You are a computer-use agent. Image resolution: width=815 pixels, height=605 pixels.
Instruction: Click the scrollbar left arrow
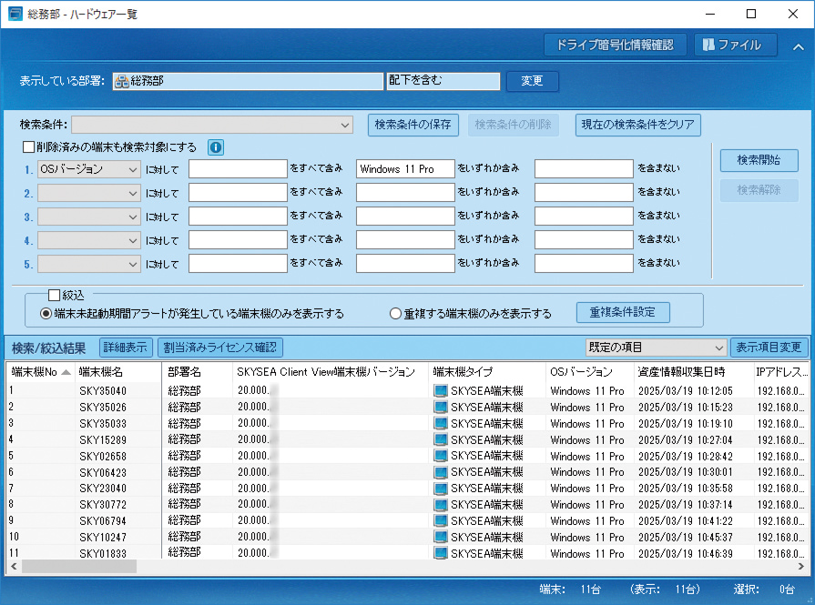tap(14, 566)
